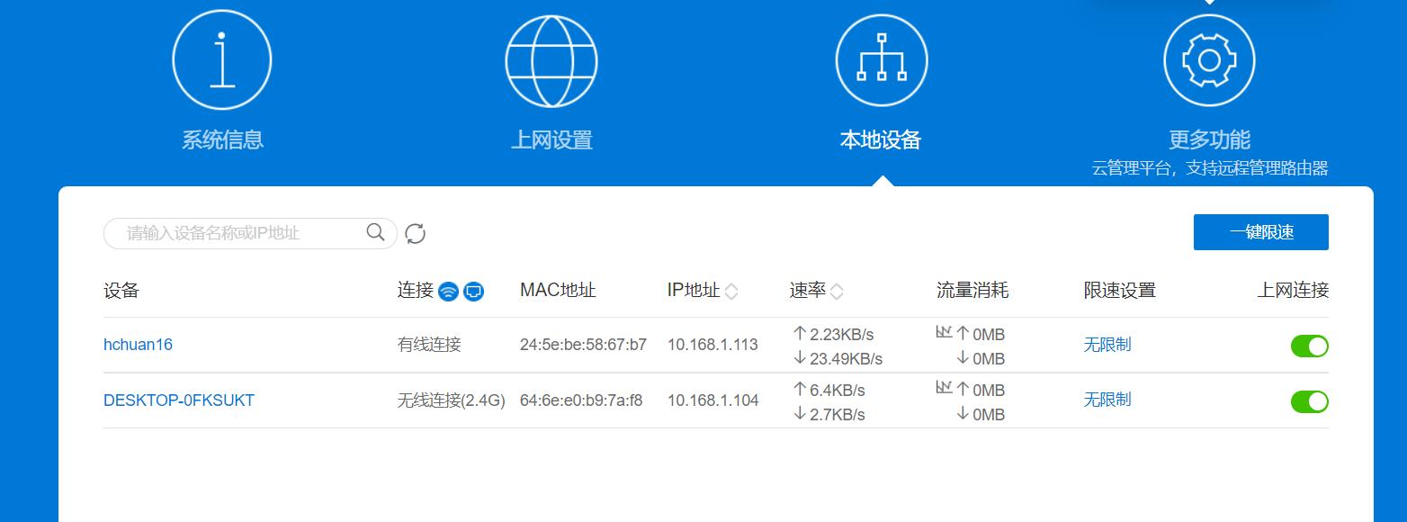Toggle DESKTOP-0FKSUKT's 上网连接 switch off

click(1310, 401)
